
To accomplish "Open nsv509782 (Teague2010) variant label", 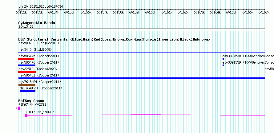I will click(39, 43).
